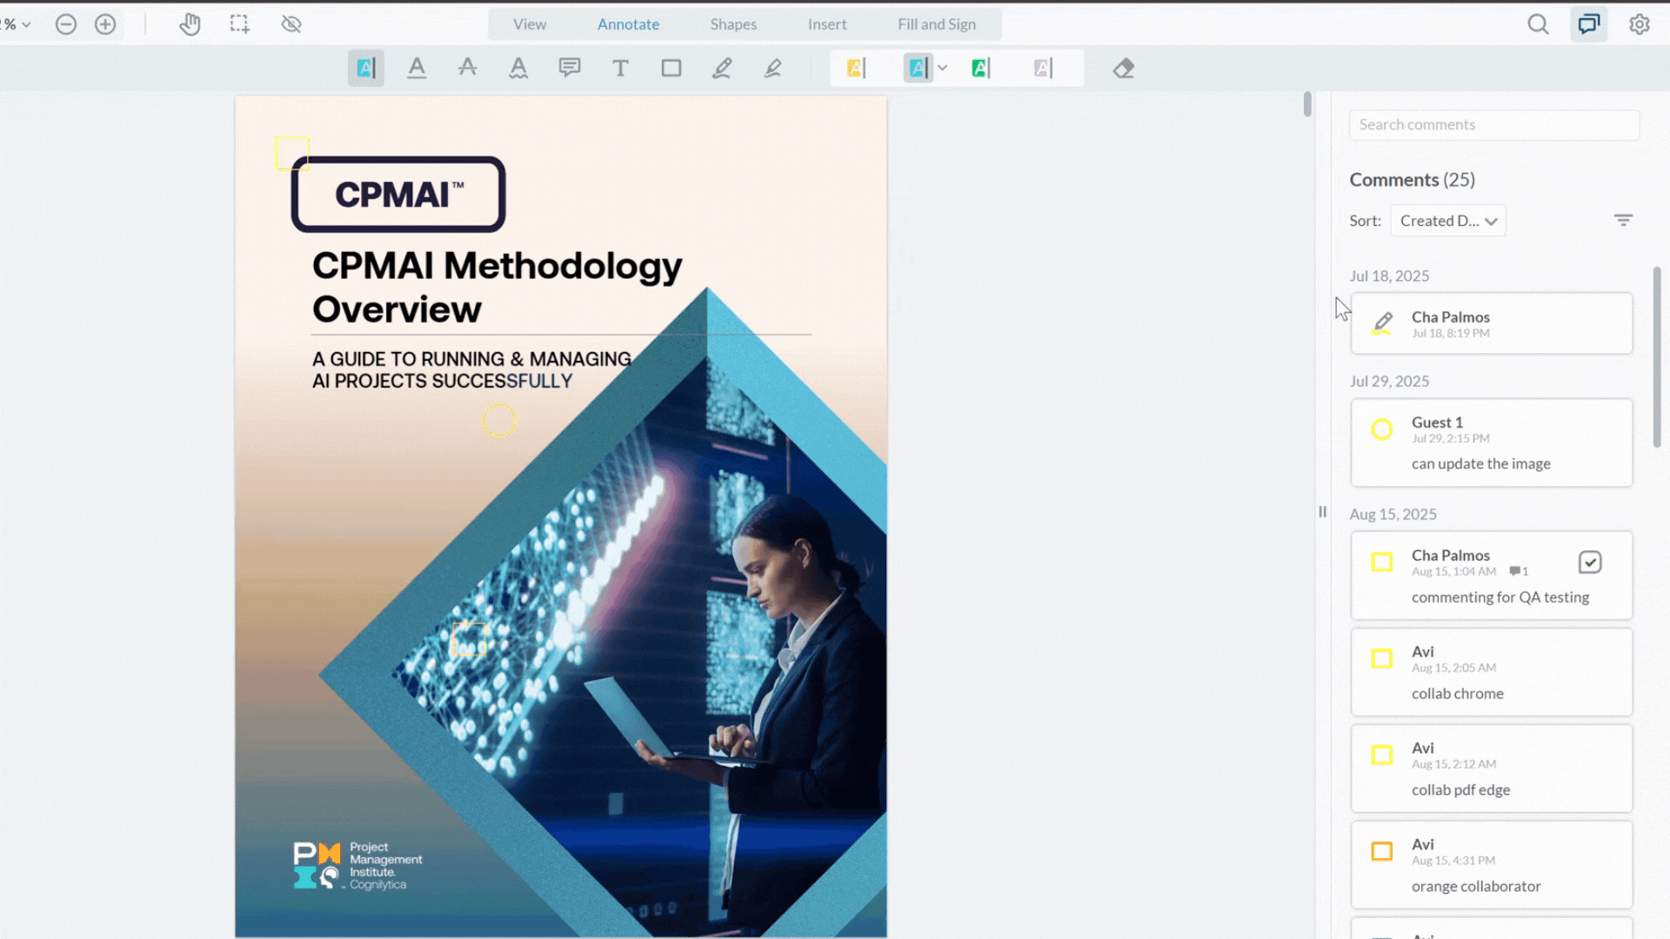The width and height of the screenshot is (1670, 939).
Task: Select the squiggly underline tool
Action: [x=518, y=68]
